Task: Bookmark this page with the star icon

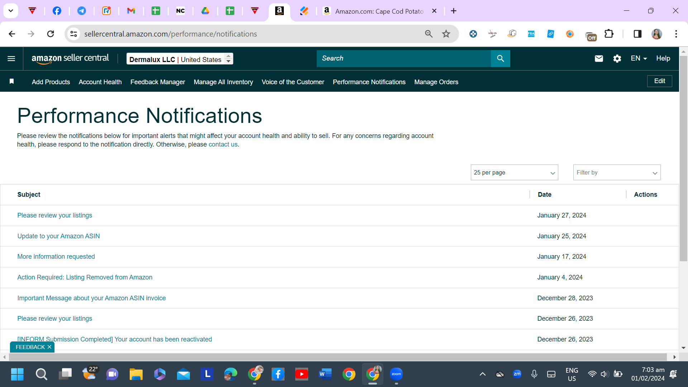Action: pos(446,34)
